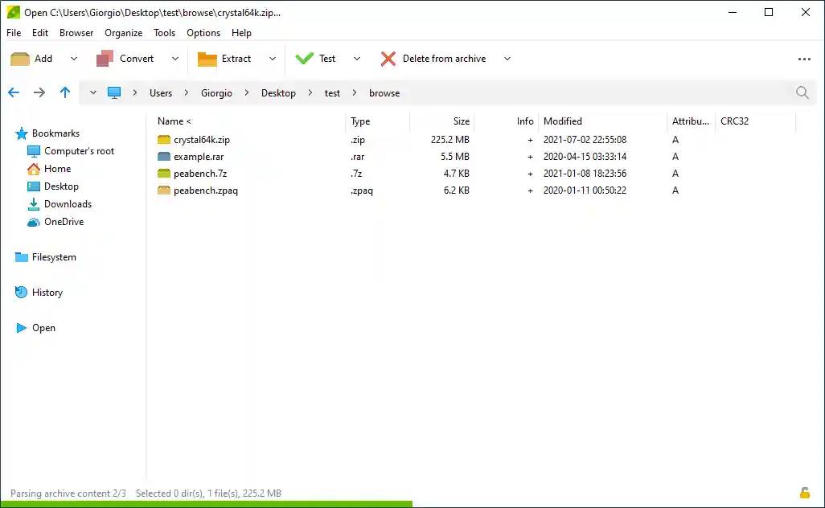This screenshot has height=508, width=825.
Task: Click Desktop in the breadcrumb path
Action: click(278, 92)
